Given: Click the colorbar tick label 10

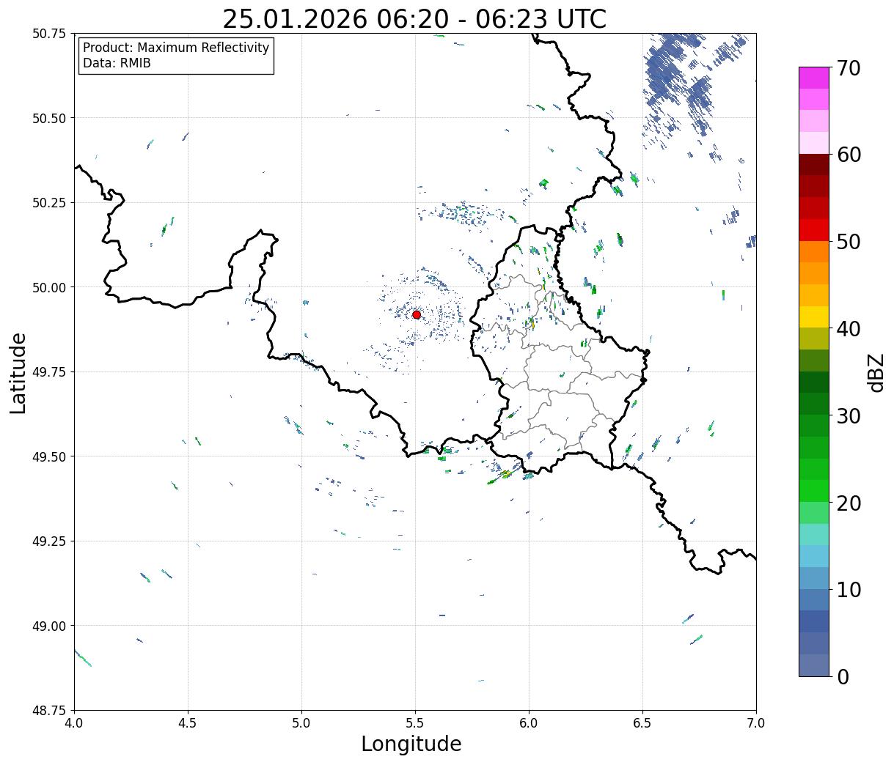Looking at the screenshot, I should pyautogui.click(x=848, y=590).
